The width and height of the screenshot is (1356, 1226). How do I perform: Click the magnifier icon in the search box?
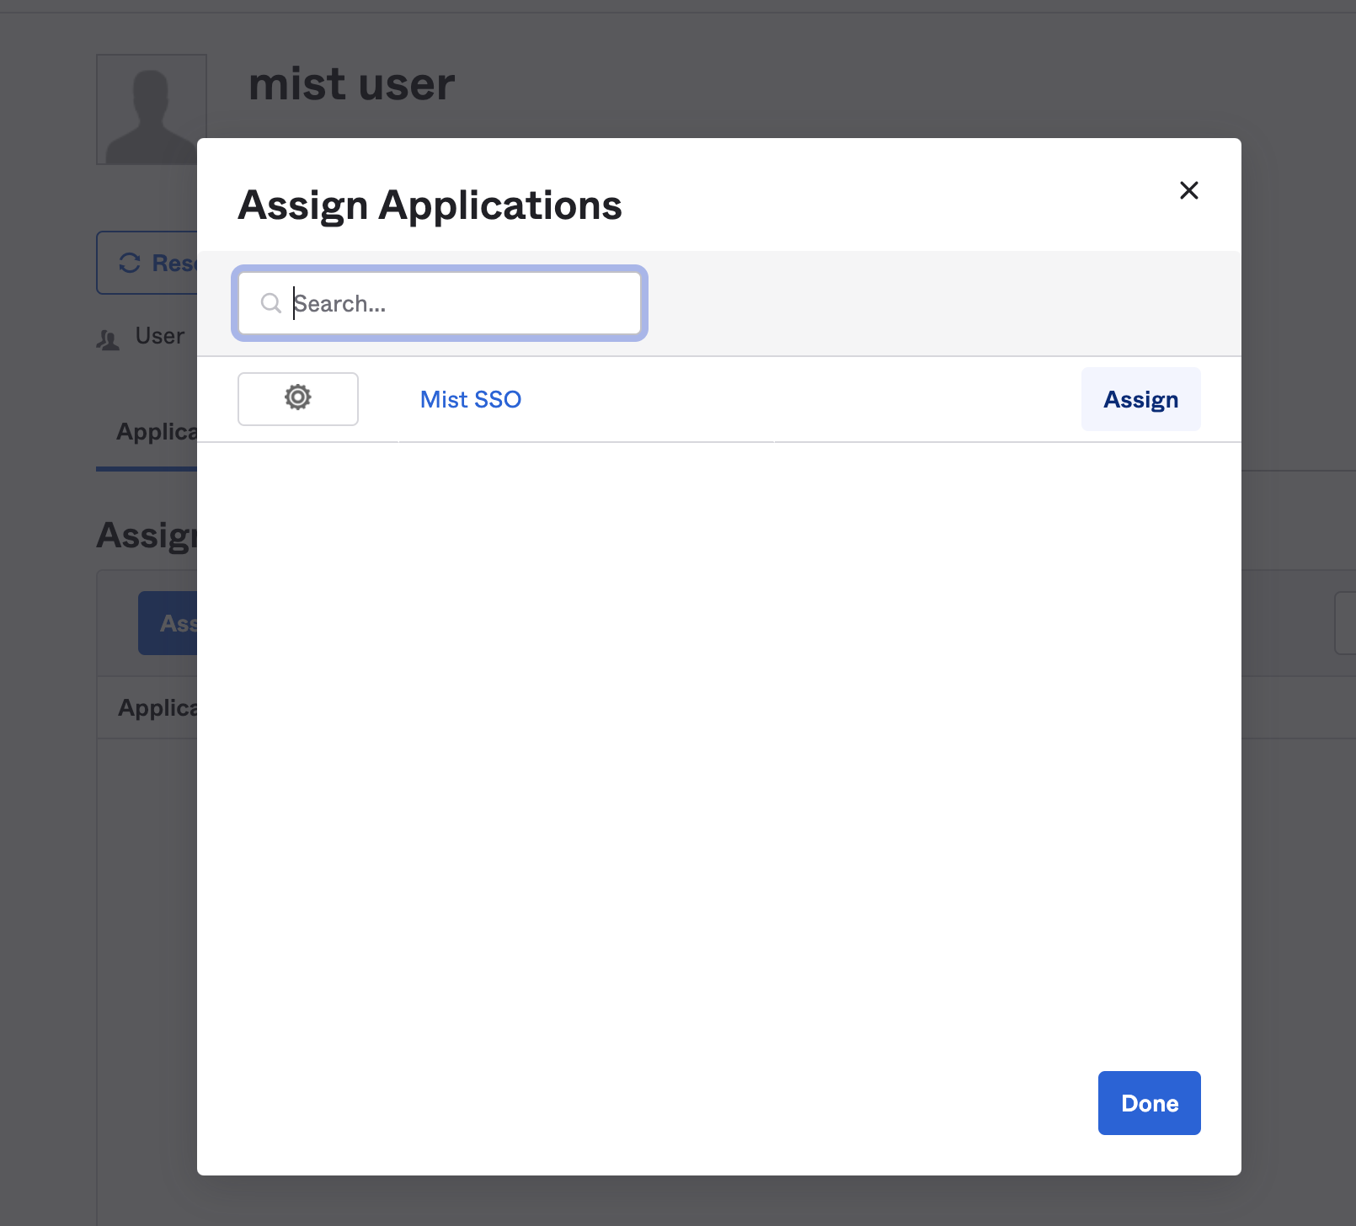pos(270,303)
